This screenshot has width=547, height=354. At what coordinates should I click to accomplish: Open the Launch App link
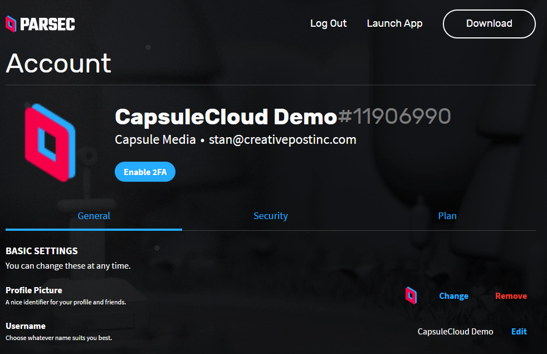coord(394,23)
